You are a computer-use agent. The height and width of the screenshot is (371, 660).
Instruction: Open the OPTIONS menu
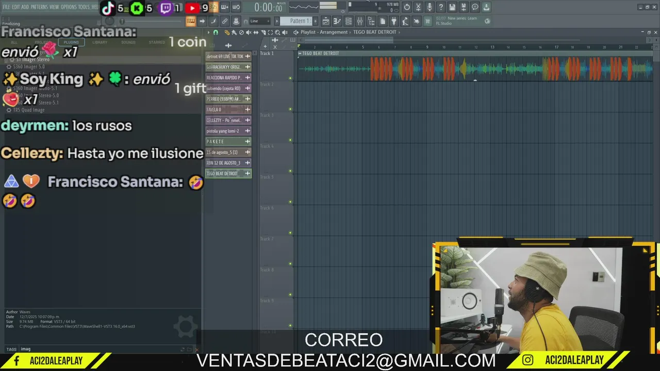69,7
